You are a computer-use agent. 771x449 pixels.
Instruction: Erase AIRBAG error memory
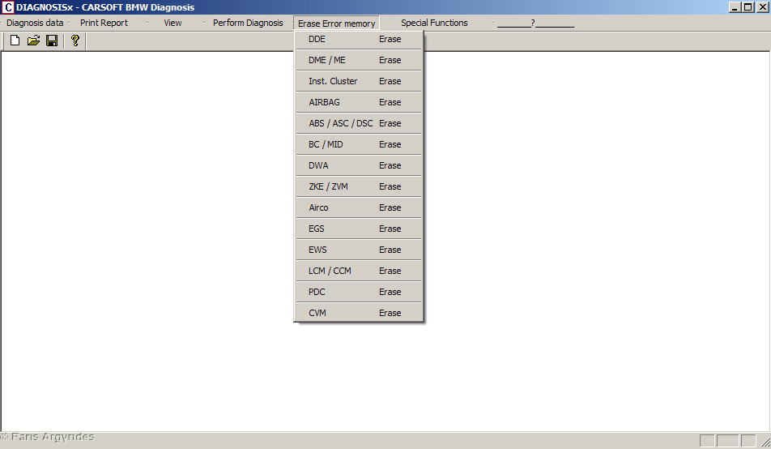pos(359,102)
